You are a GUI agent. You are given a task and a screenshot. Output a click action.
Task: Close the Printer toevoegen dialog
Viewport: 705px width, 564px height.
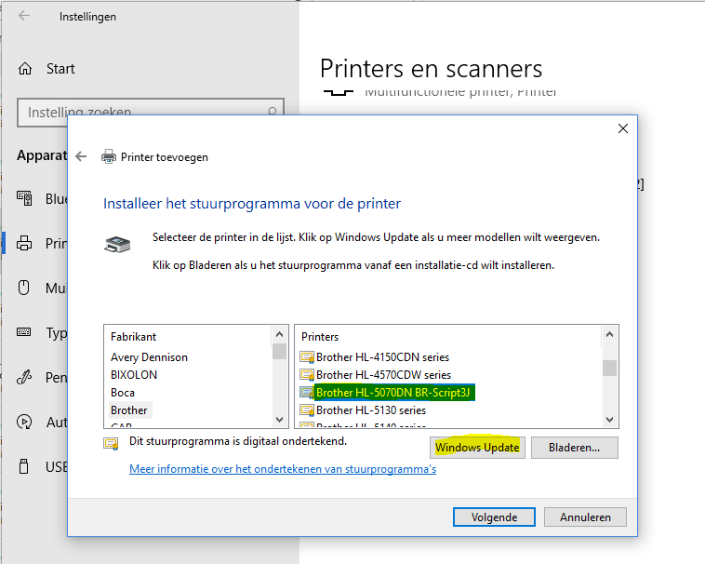coord(623,128)
